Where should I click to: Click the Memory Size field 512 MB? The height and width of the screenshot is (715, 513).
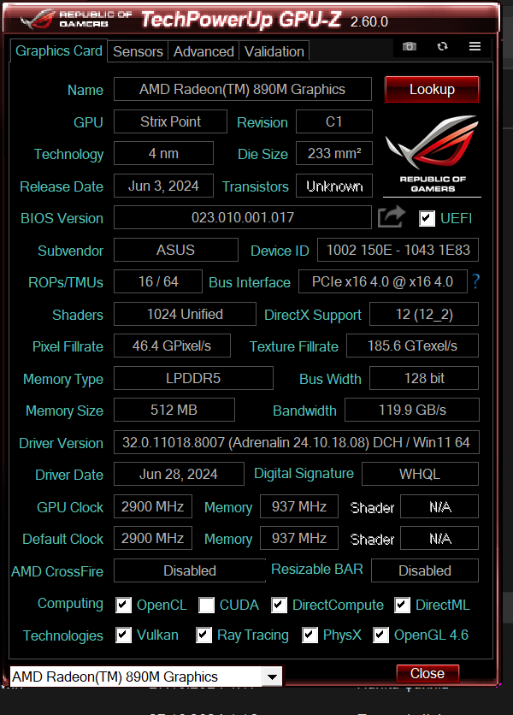tap(174, 410)
